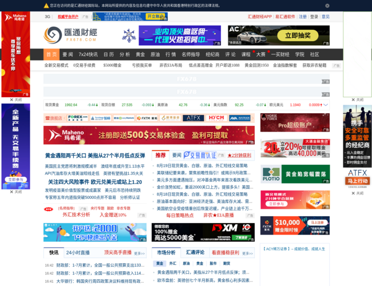Switch to the 汇通评论 tab

(195, 252)
